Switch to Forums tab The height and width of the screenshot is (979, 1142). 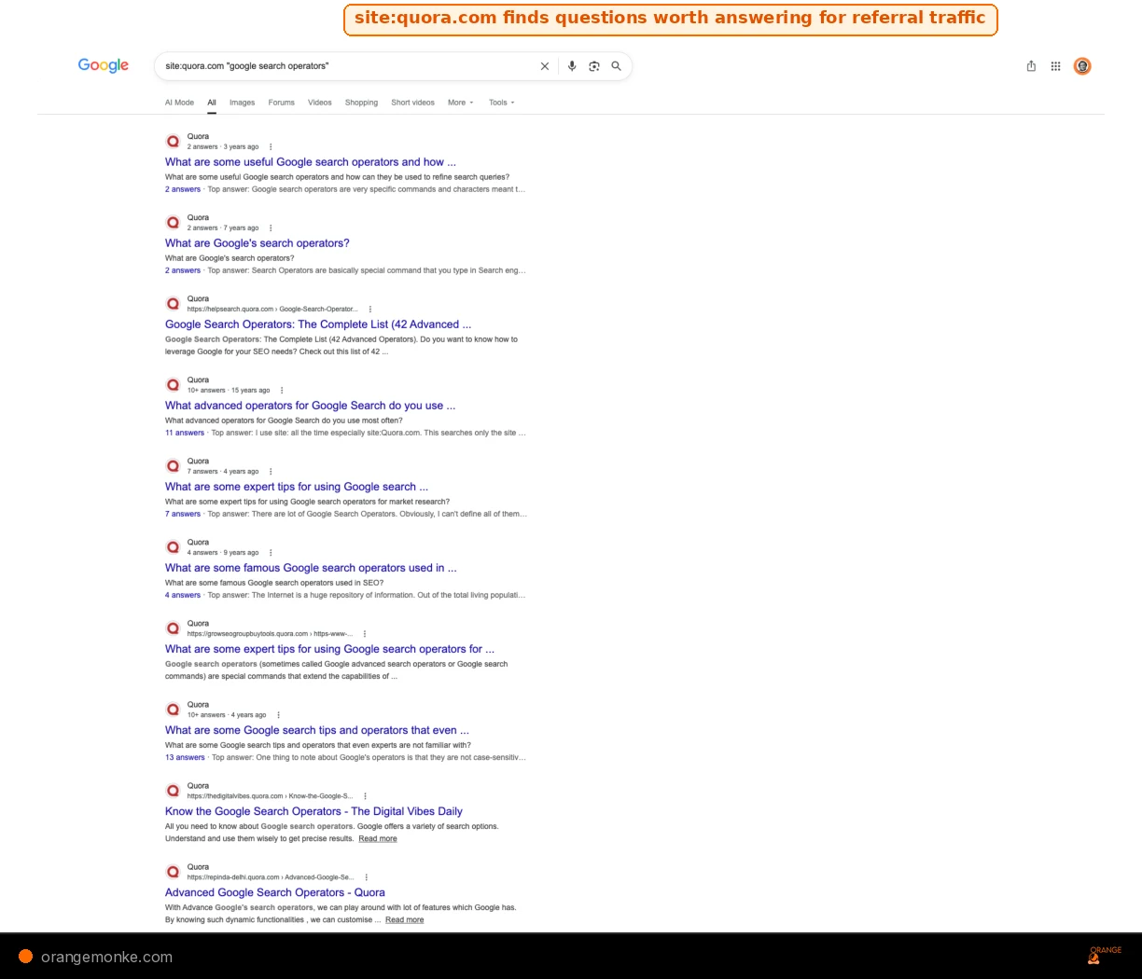coord(281,103)
